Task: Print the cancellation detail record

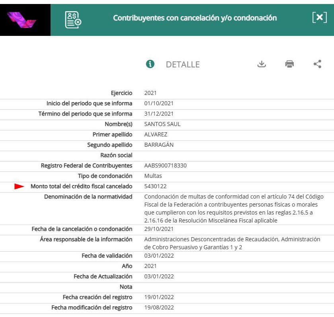Action: pyautogui.click(x=289, y=64)
